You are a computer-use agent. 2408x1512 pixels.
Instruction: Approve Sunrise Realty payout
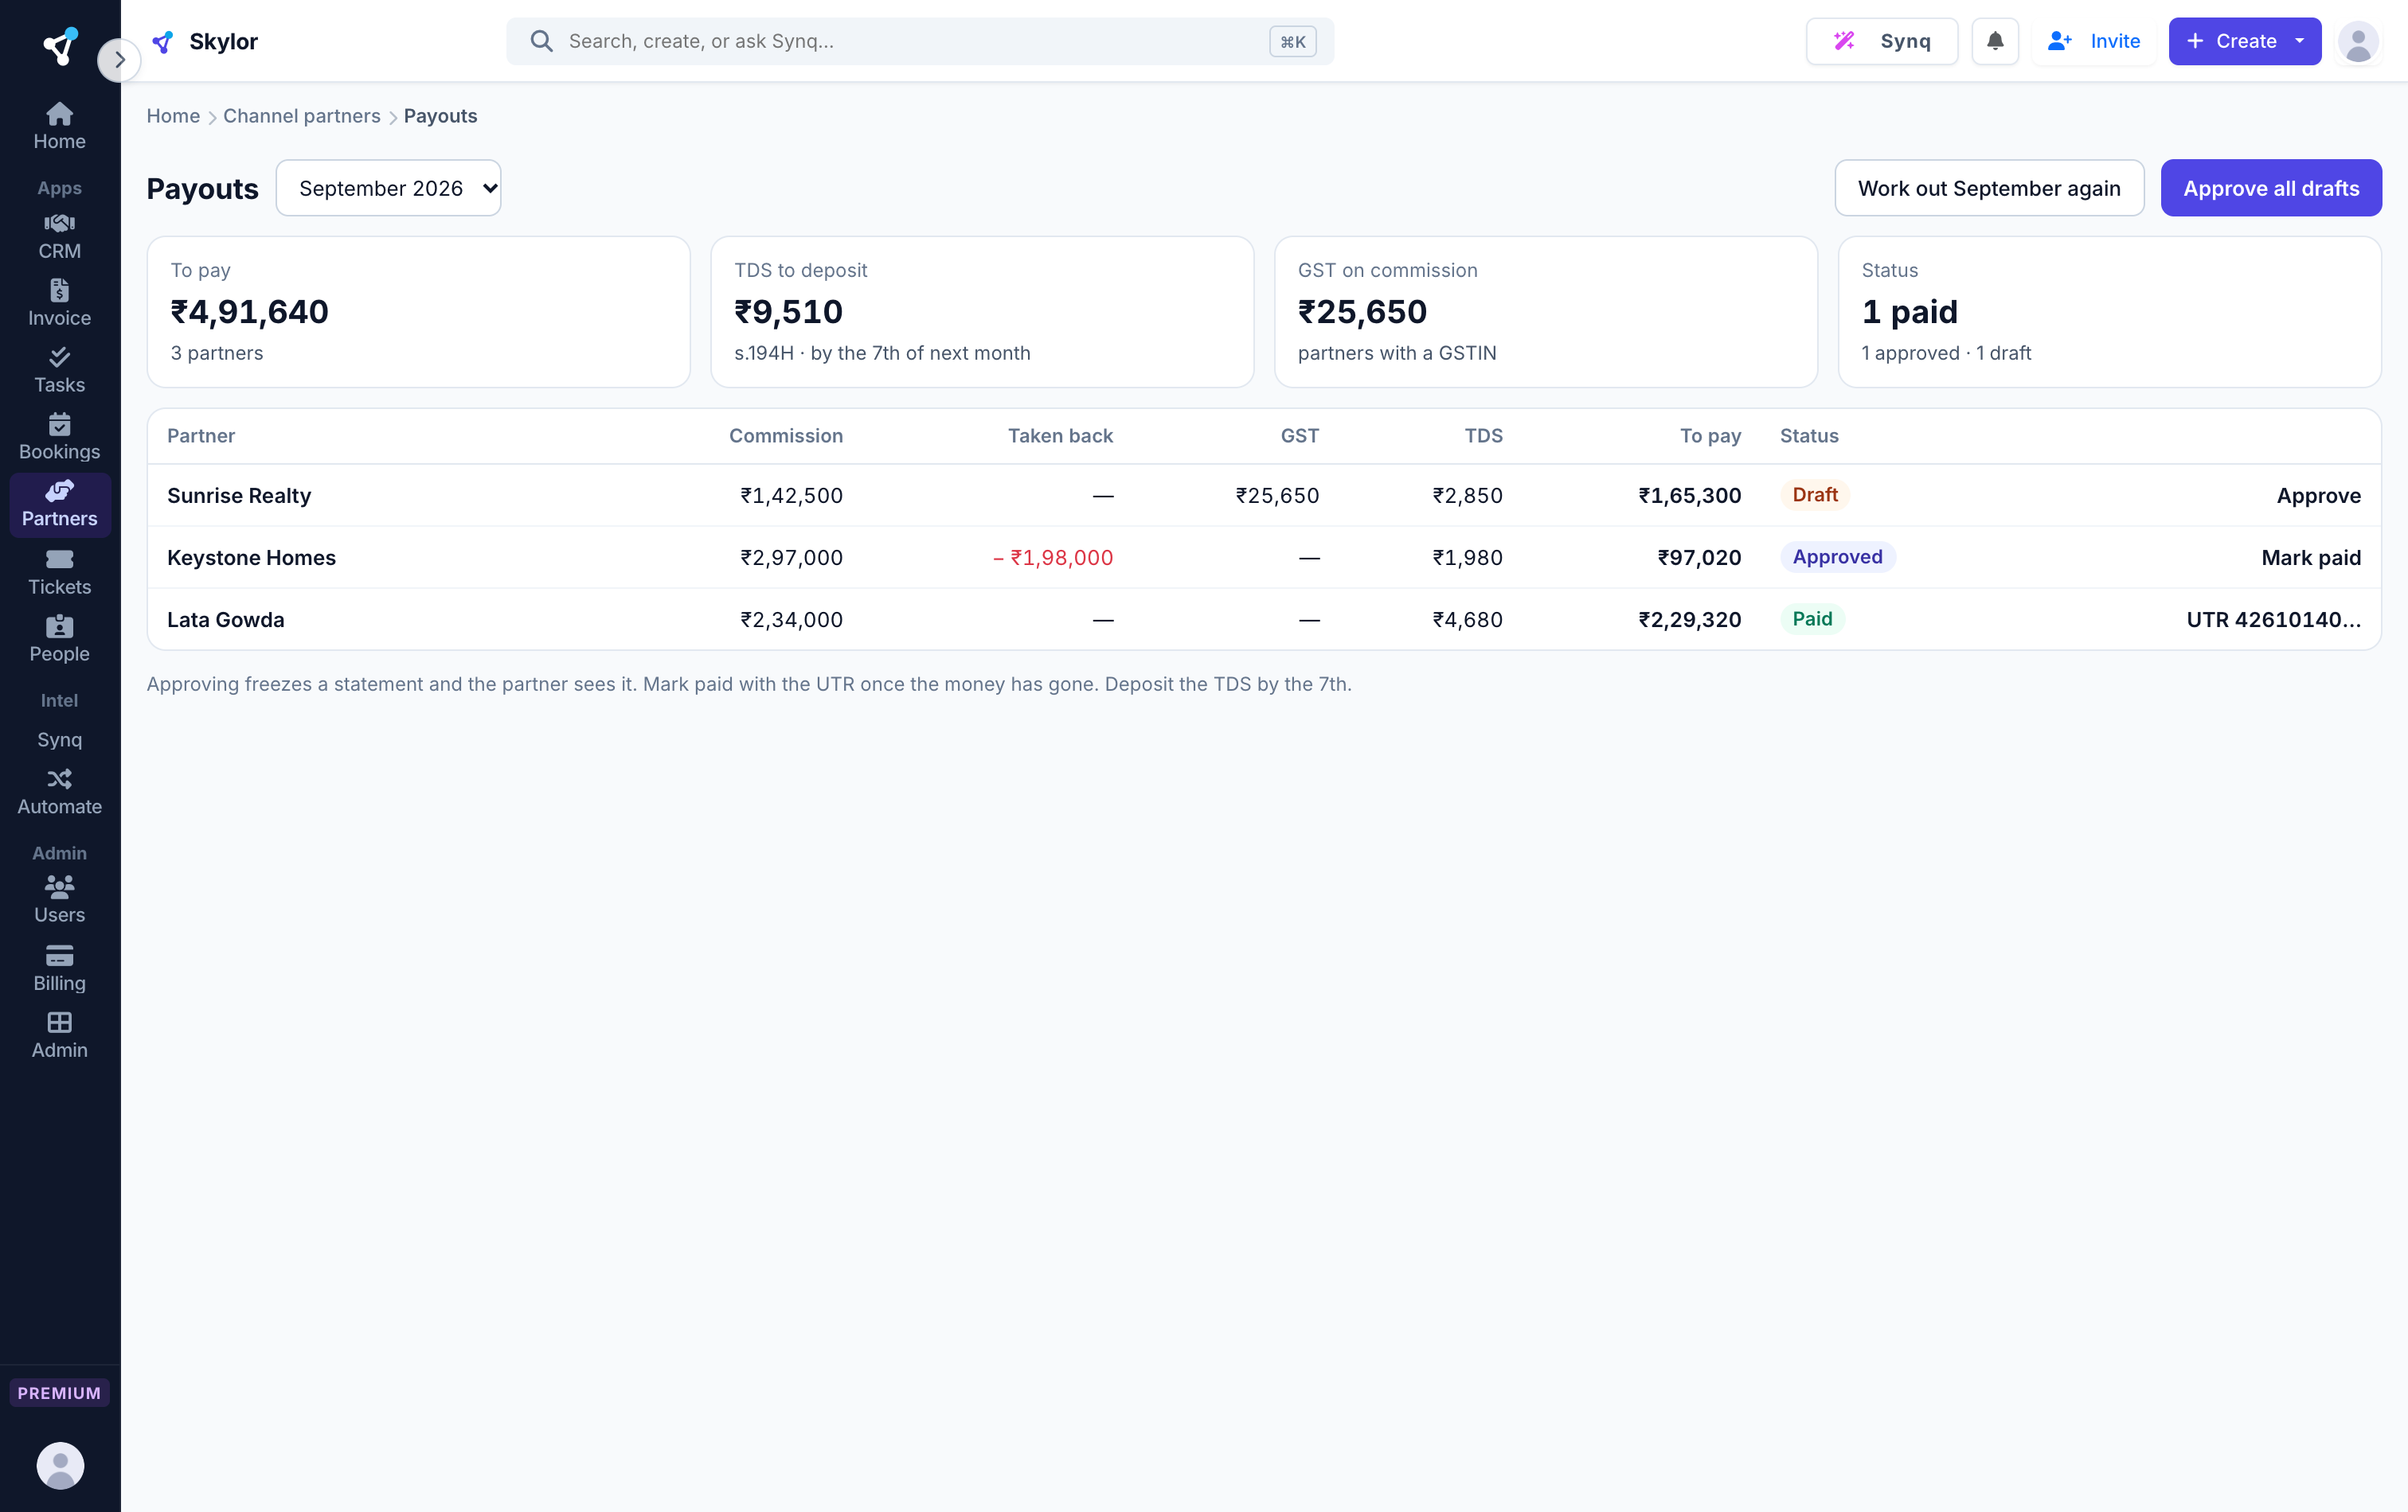point(2318,496)
